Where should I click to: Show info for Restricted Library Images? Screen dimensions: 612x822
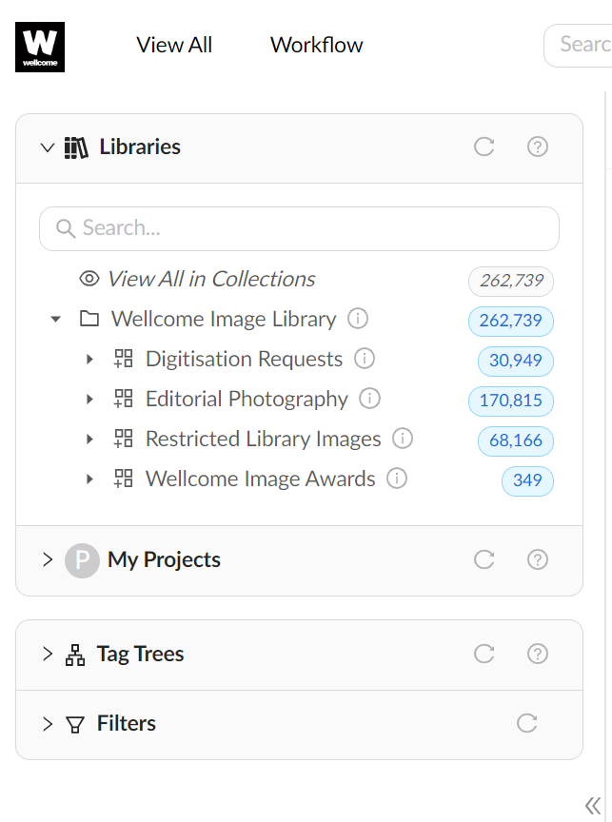pyautogui.click(x=403, y=439)
